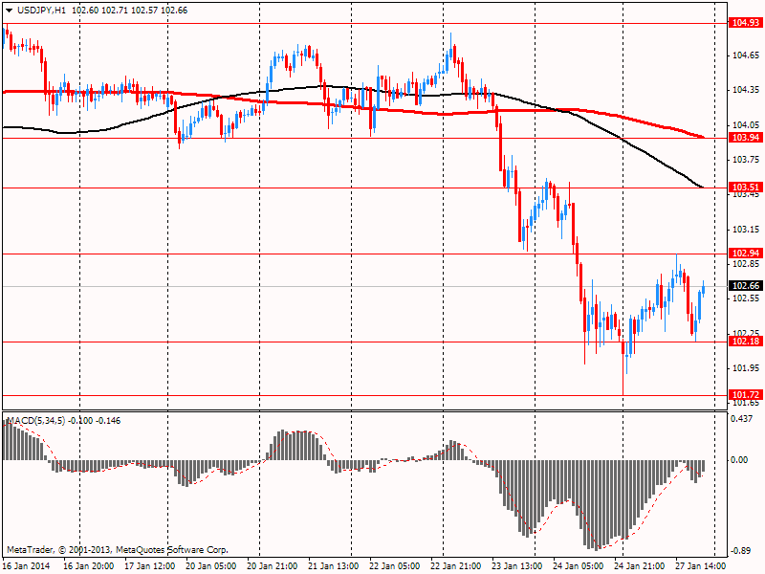765x574 pixels.
Task: Click the 104.35 price scale value
Action: click(746, 90)
